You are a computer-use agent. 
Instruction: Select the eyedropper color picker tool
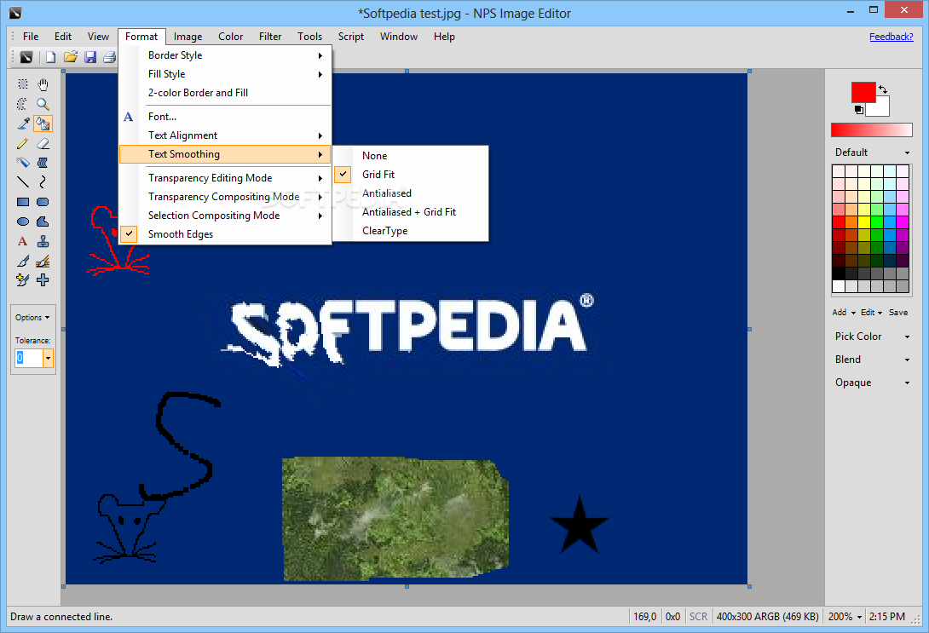tap(22, 124)
